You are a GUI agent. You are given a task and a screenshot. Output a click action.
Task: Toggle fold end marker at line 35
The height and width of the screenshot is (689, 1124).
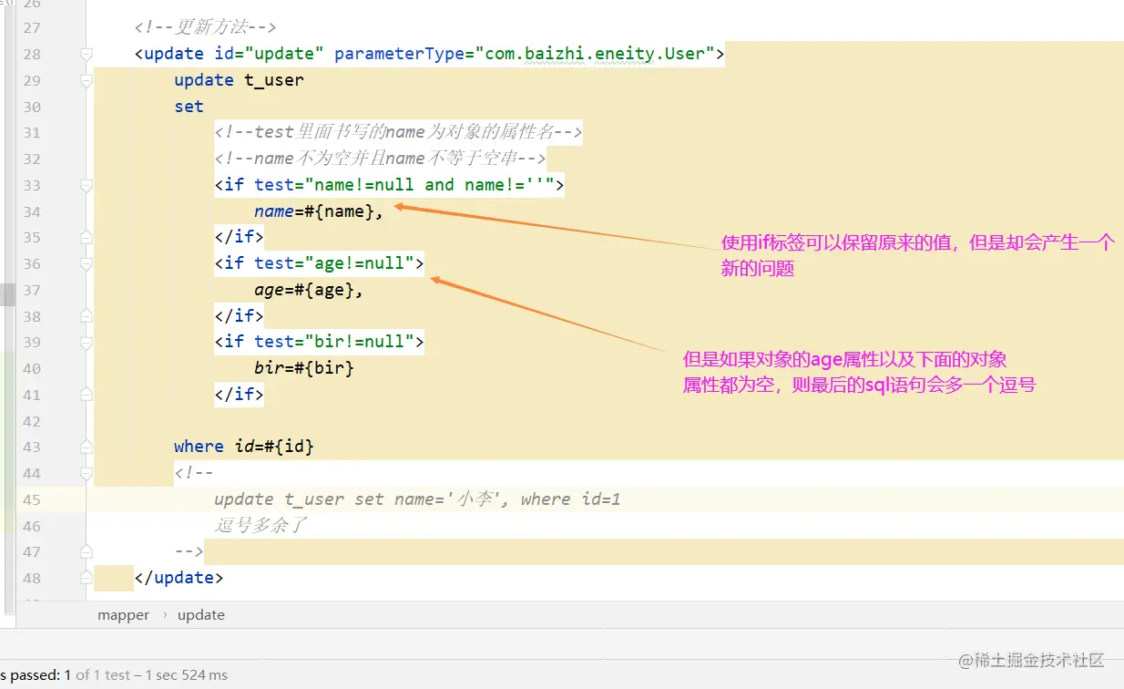87,238
